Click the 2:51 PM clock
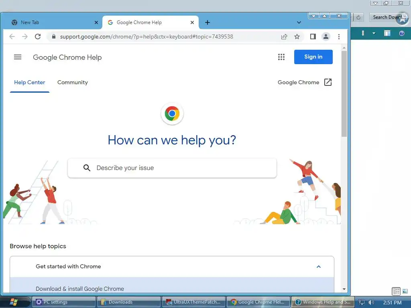The image size is (411, 308). coord(393,302)
